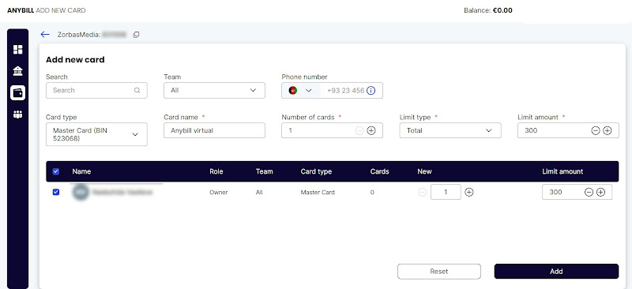The image size is (632, 289).
Task: Go back with the blue arrow
Action: [45, 35]
